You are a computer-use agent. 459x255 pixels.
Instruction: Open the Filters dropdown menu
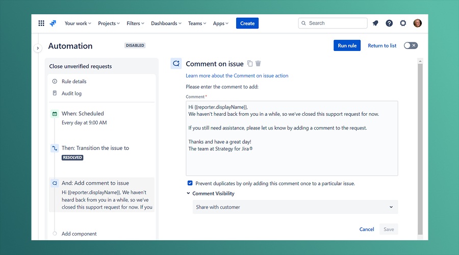[x=135, y=23]
